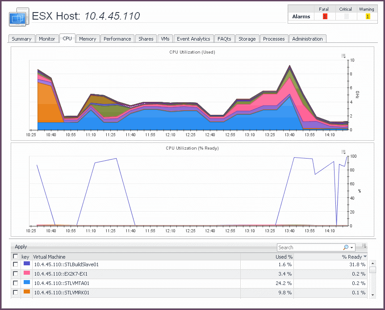Screen dimensions: 385x310
Task: Open the table customizer icon beside Search
Action: pyautogui.click(x=364, y=246)
